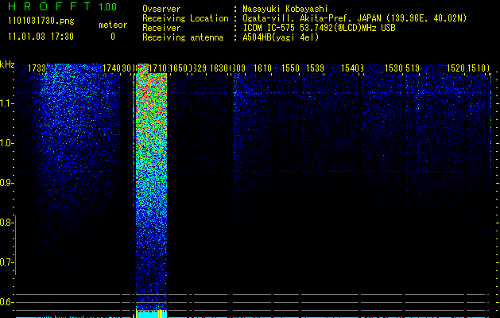Select the 1740 time marker
Viewport: 500px width, 318px height.
click(111, 68)
